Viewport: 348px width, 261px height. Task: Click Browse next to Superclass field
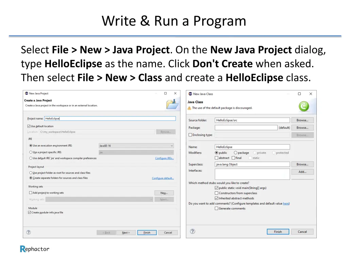click(x=302, y=164)
